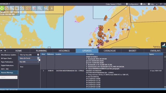The image size is (166, 93).
Task: Switch to the OVERLAYS tab
Action: (x=155, y=51)
